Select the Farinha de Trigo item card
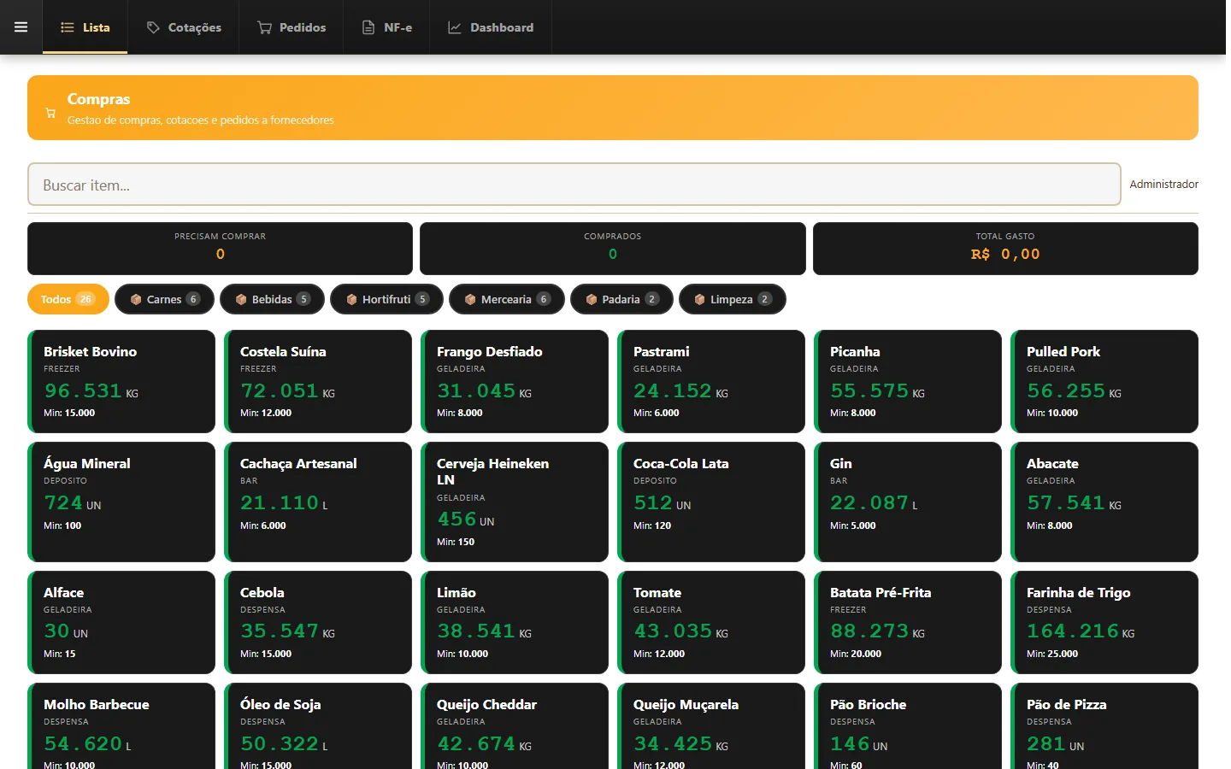1231x769 pixels. 1104,622
